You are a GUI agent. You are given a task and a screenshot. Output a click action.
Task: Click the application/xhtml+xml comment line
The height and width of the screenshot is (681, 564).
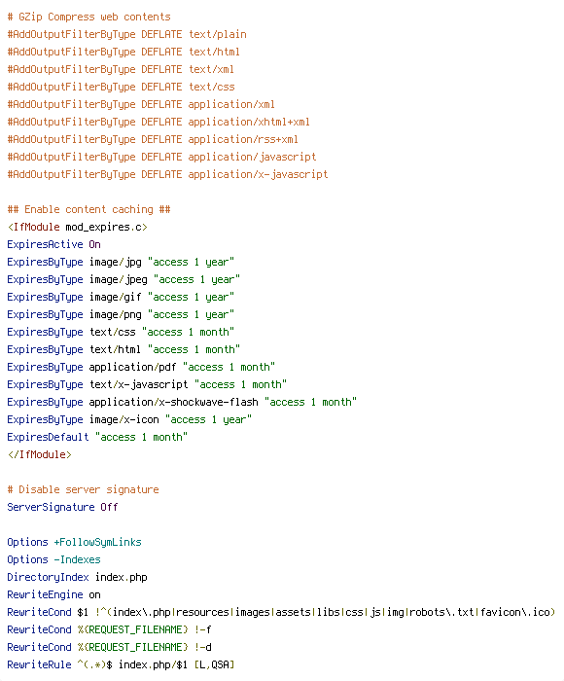[x=159, y=122]
